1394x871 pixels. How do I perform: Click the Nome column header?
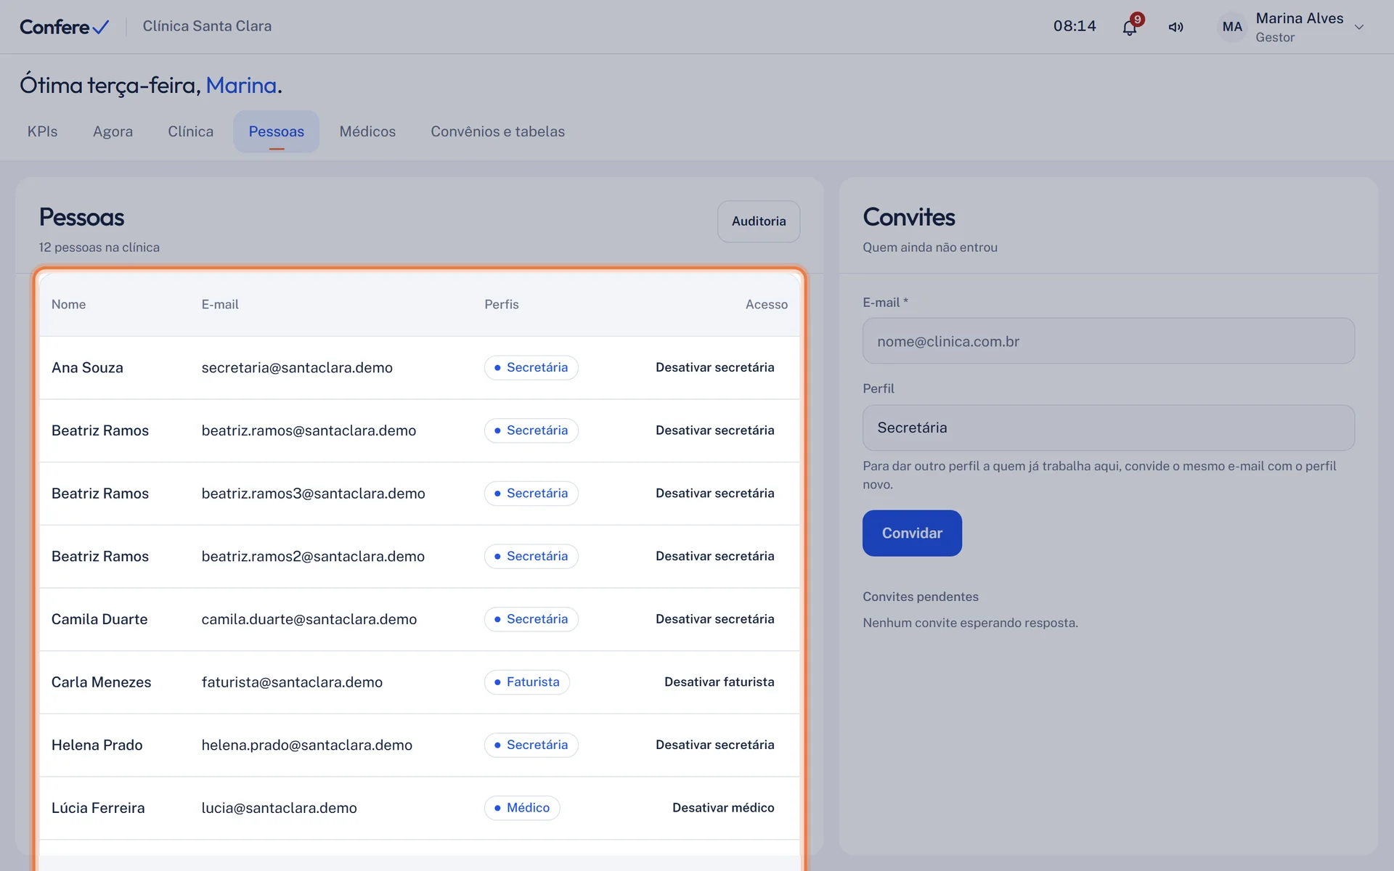point(68,305)
